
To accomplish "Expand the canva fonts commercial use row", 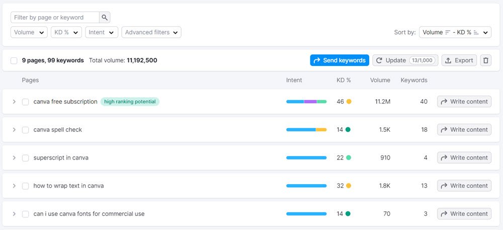I will click(x=14, y=214).
